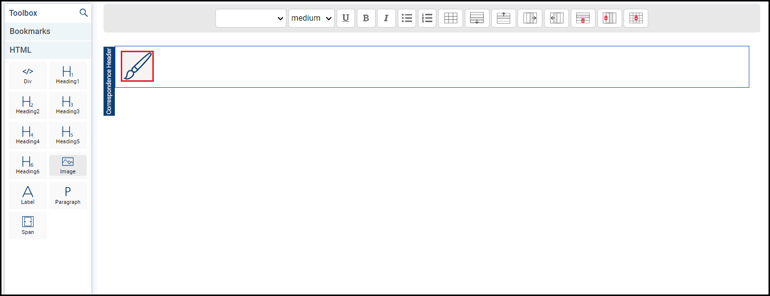Select the Paragraph element tool
This screenshot has width=770, height=296.
(68, 196)
